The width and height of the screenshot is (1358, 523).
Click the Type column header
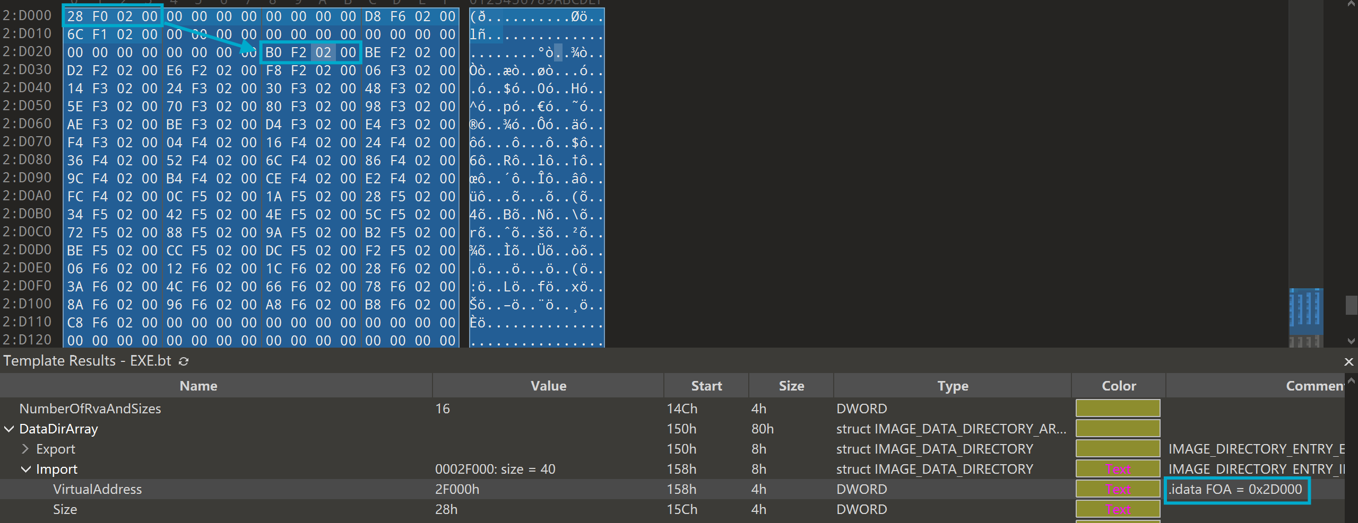pos(952,386)
